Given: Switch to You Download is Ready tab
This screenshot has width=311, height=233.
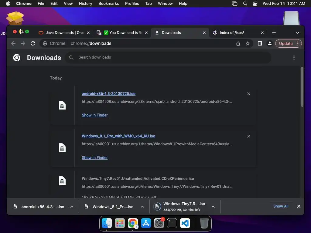Looking at the screenshot, I should 123,33.
